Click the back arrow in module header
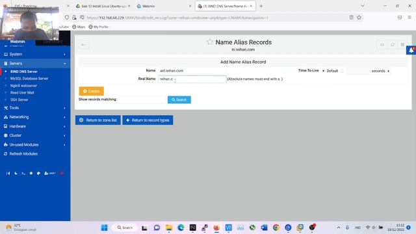Image resolution: width=416 pixels, height=234 pixels. (84, 45)
